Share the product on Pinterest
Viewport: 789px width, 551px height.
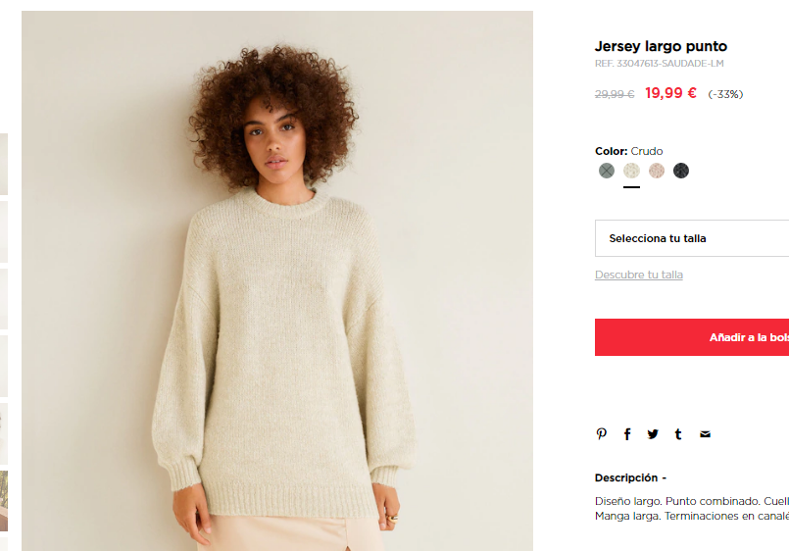pyautogui.click(x=602, y=433)
